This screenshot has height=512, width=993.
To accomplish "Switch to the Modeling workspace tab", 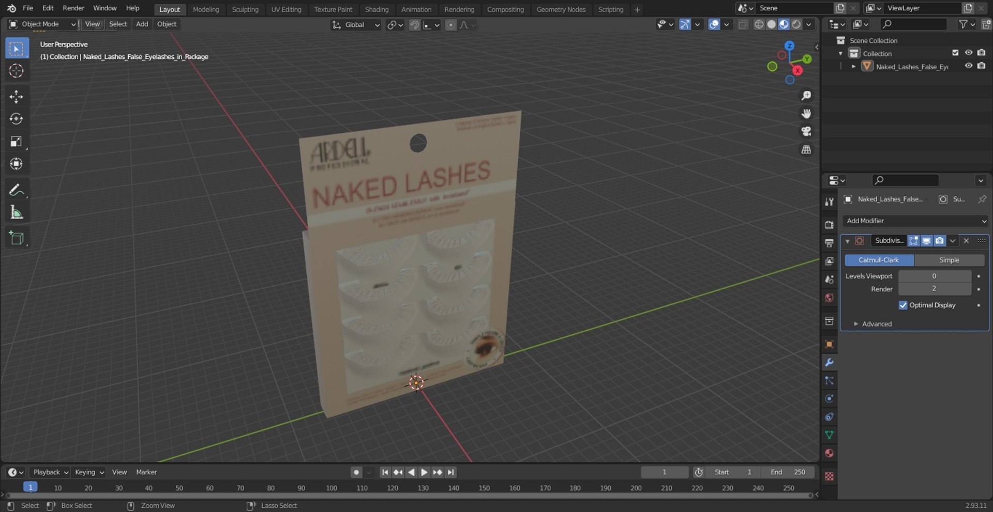I will [x=206, y=9].
